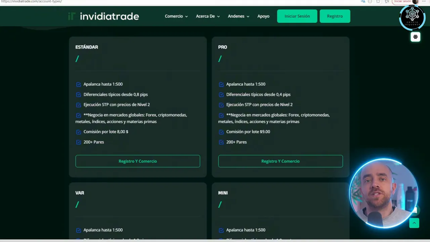
Task: Click text 'Comisión por lote $9.00'
Action: point(248,132)
